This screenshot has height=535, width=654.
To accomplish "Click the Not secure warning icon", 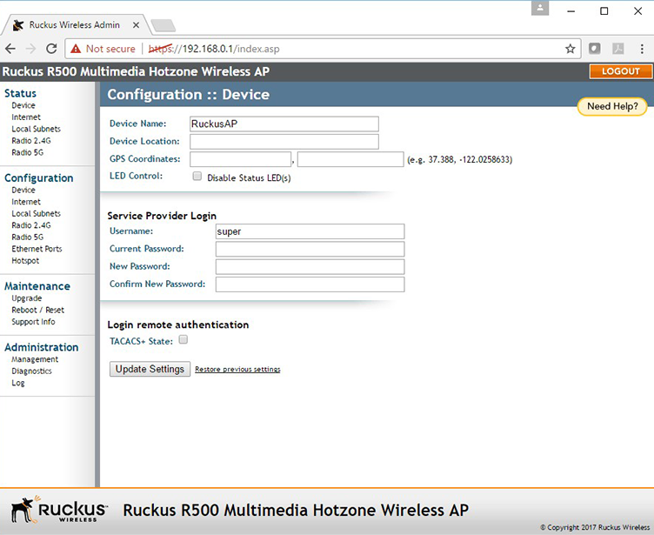I will pos(77,50).
